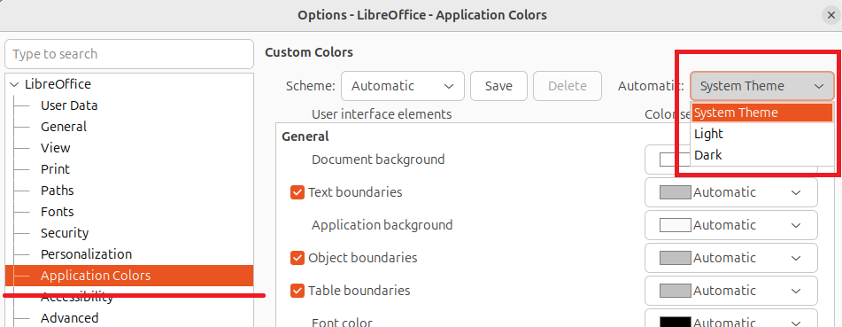Image resolution: width=842 pixels, height=327 pixels.
Task: Choose Dark from the dropdown list
Action: (762, 155)
